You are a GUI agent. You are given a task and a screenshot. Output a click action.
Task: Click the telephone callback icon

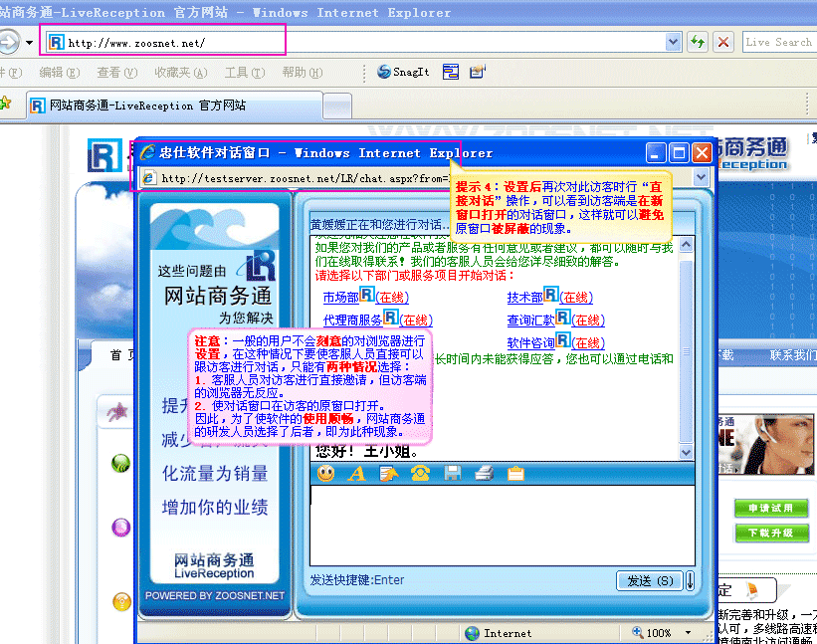coord(419,474)
